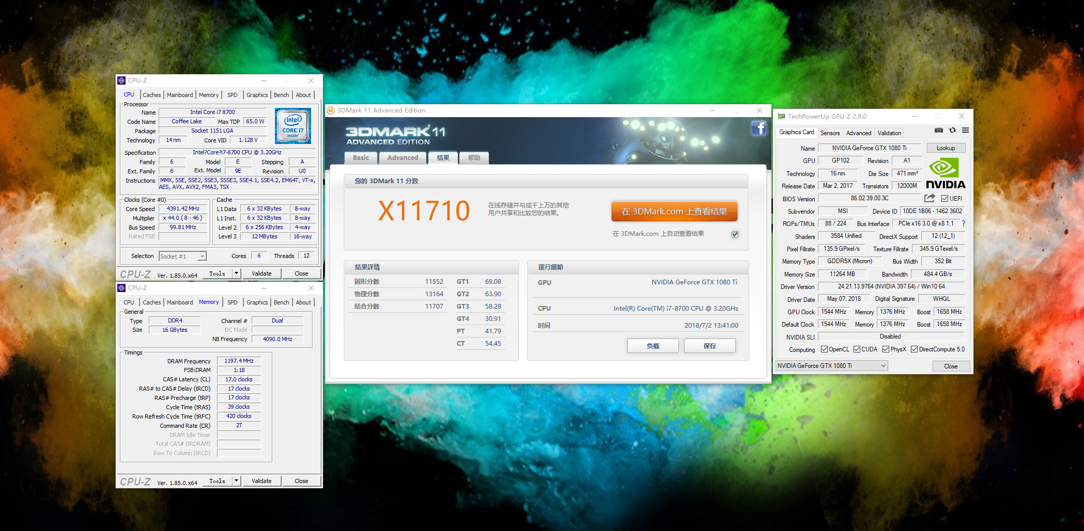Click the 物理分数 value 13164
Screen dimensions: 1084x531
click(434, 294)
